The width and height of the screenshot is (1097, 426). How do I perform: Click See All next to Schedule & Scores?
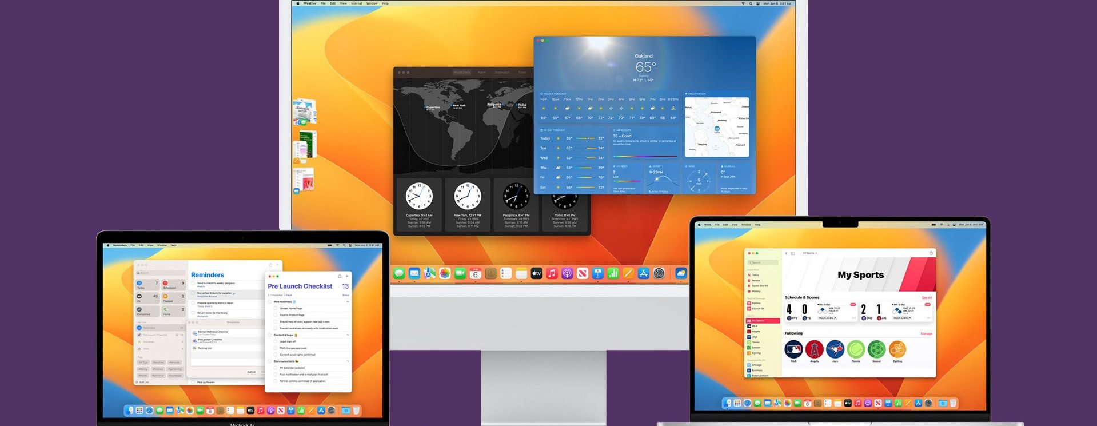click(927, 298)
